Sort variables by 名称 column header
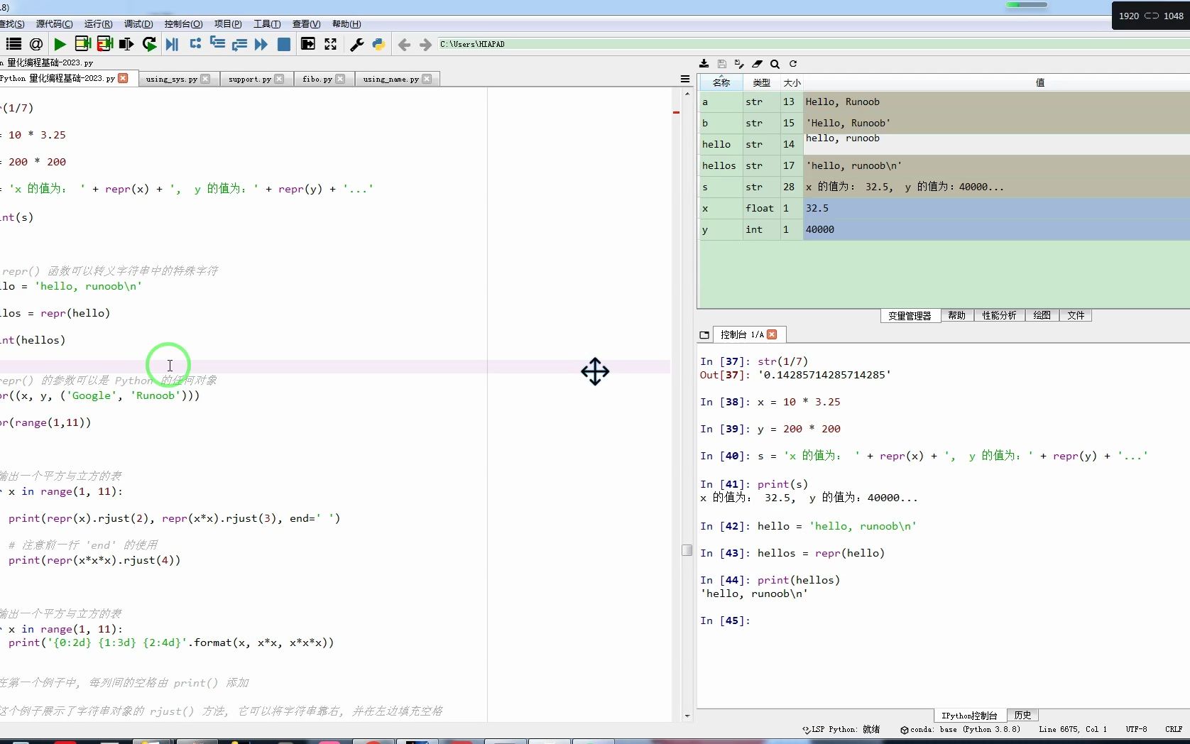Screen dimensions: 1190x744 click(721, 82)
